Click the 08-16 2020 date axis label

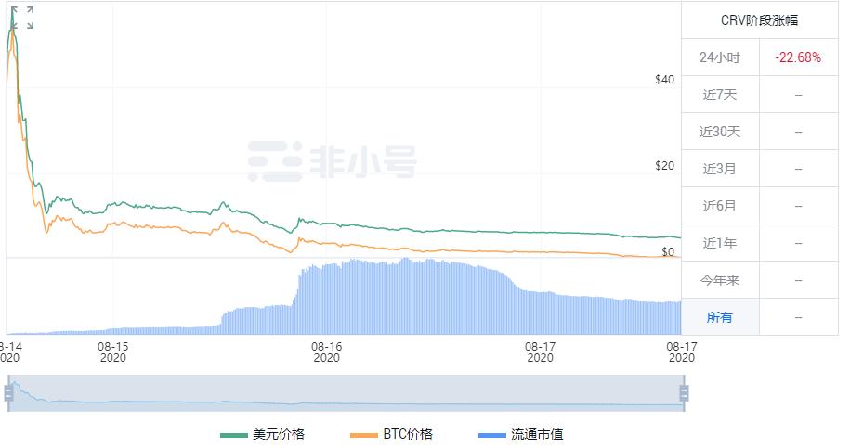(x=327, y=351)
